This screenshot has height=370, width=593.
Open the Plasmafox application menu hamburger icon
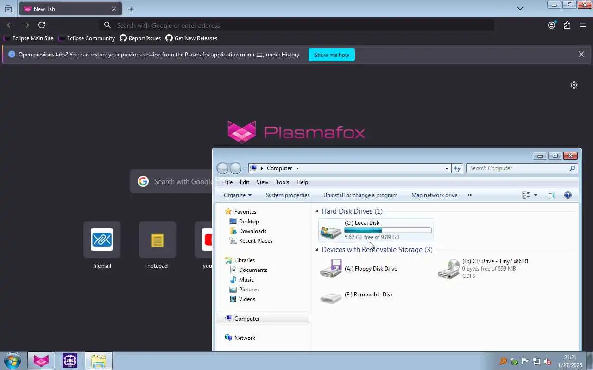(583, 25)
